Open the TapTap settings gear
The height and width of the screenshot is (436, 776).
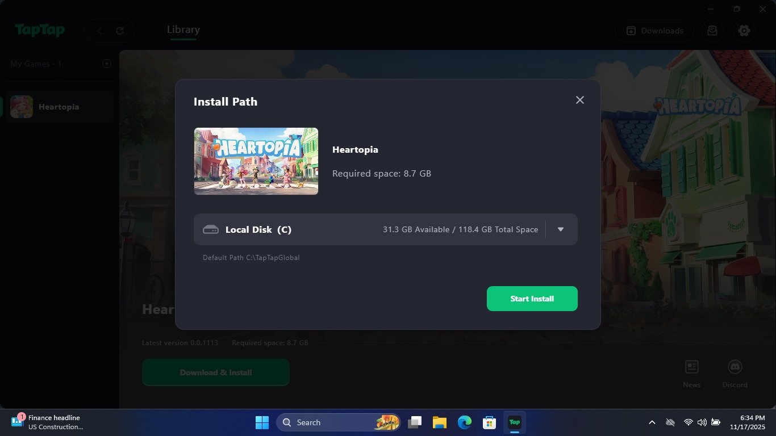[744, 31]
